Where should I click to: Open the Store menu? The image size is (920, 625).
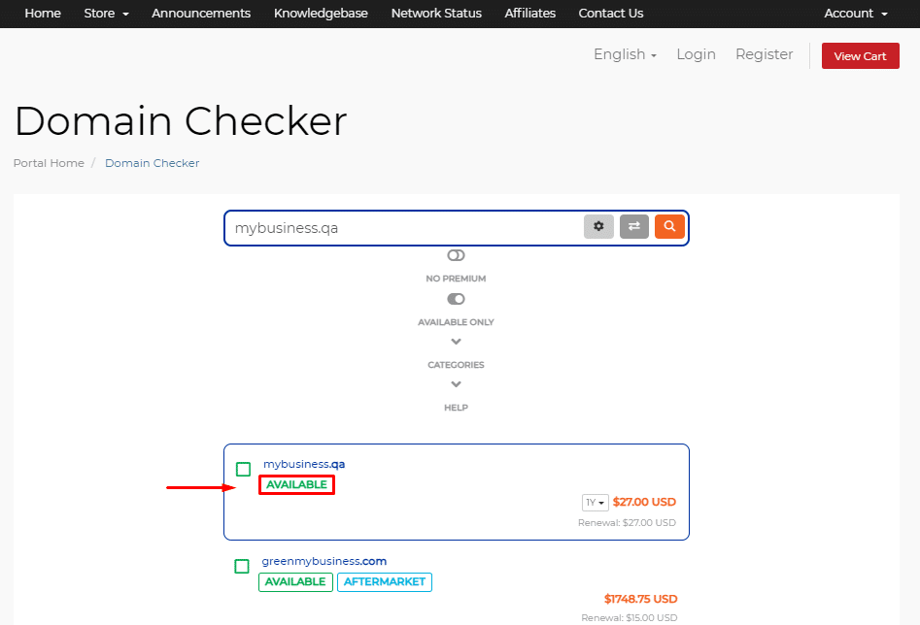pos(106,14)
